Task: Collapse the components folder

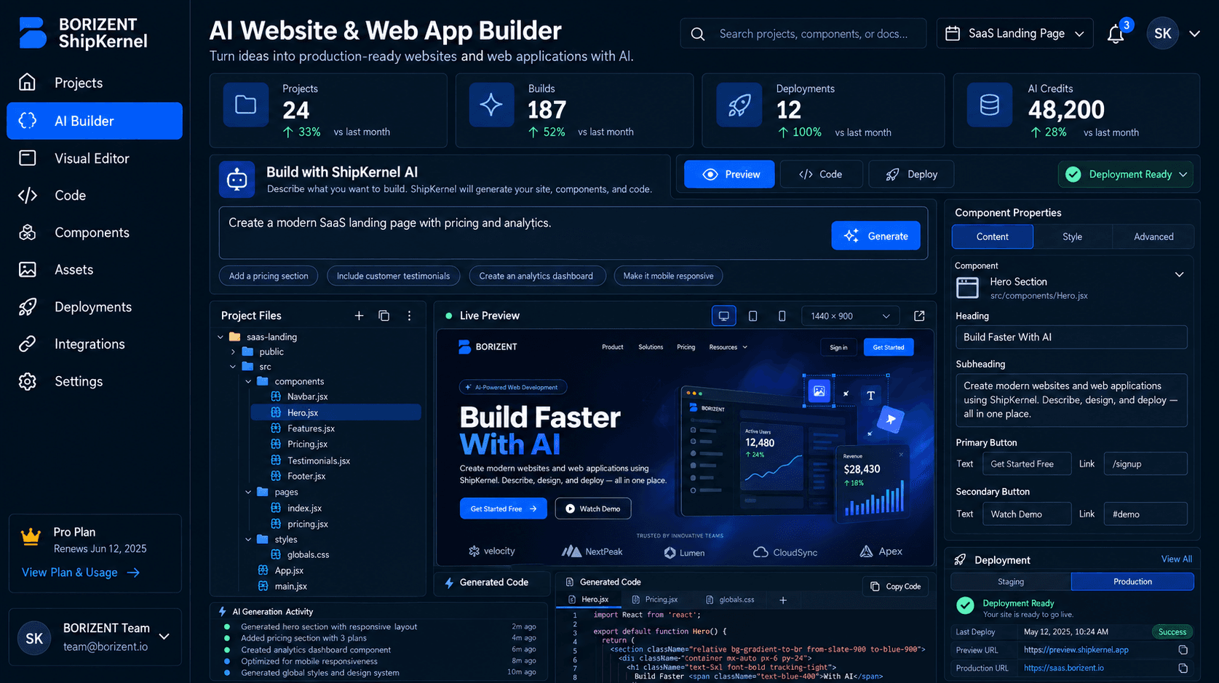Action: (x=248, y=381)
